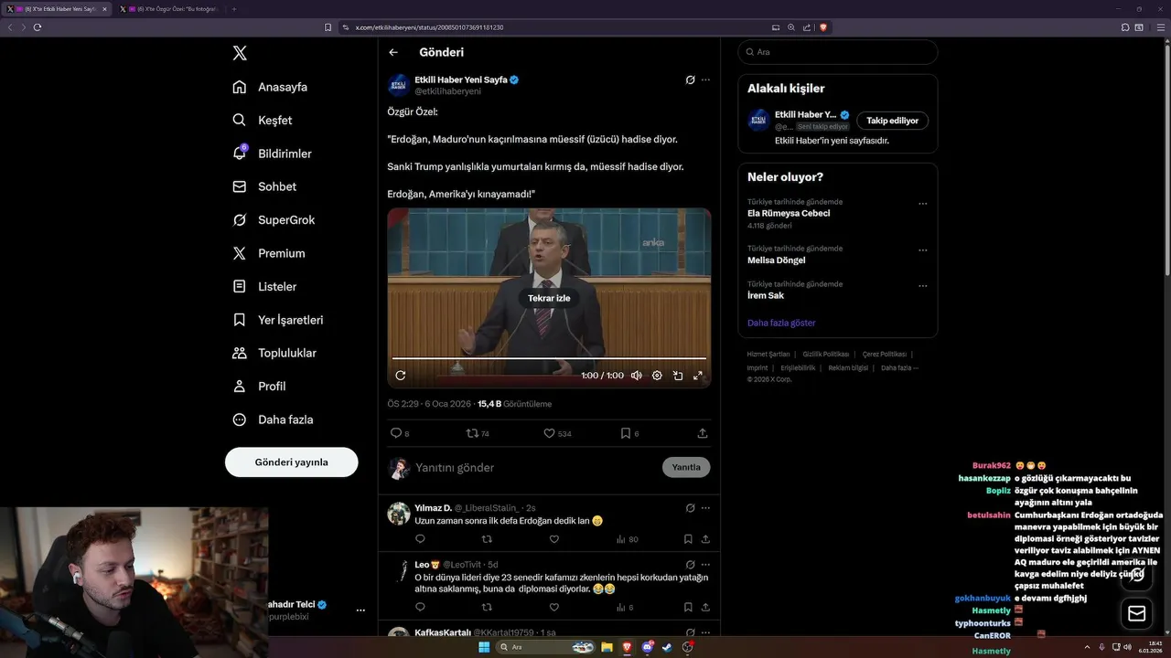Screen dimensions: 1171x658
Task: Open Etkili Haber Yeni Sayfa profile name
Action: pos(461,80)
